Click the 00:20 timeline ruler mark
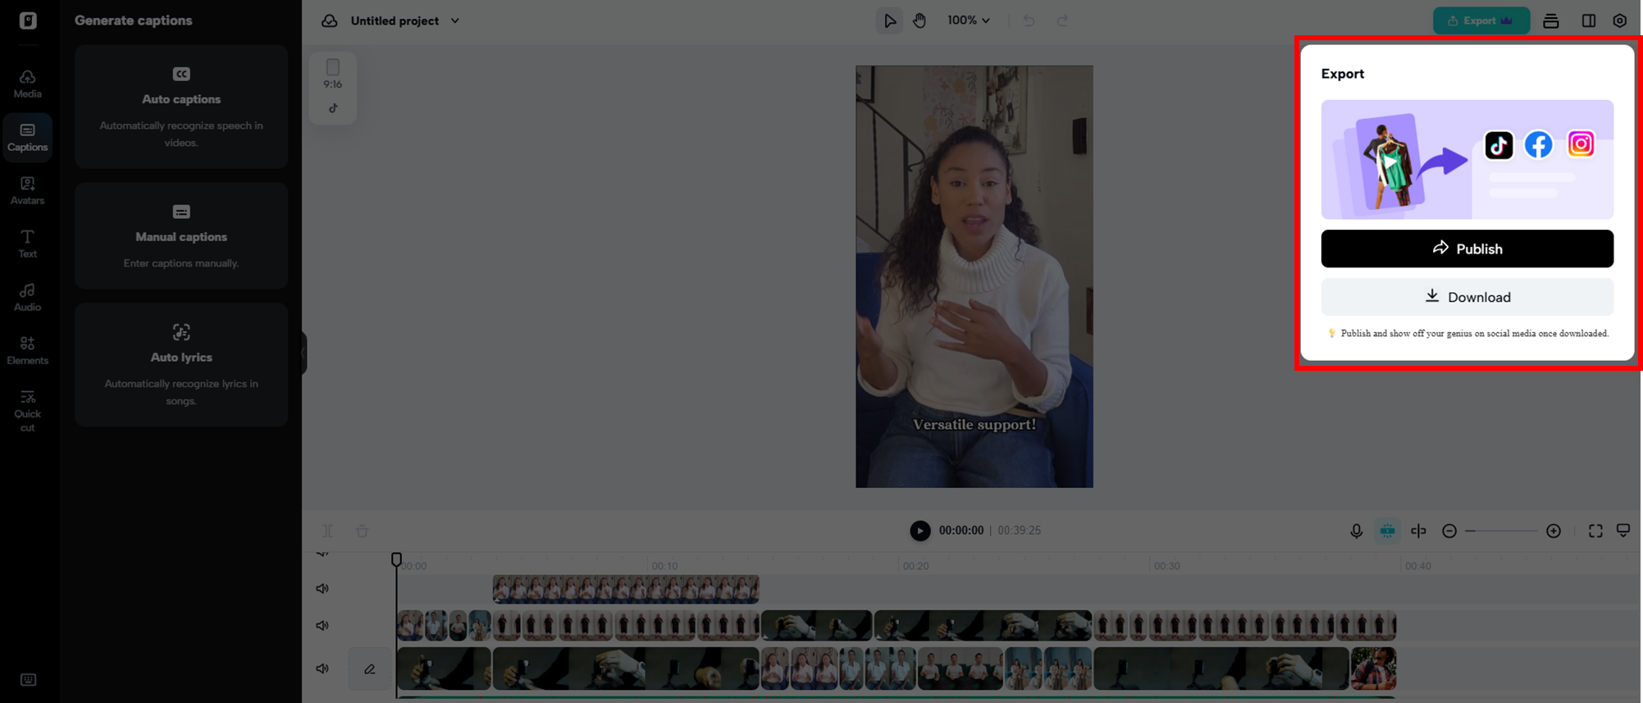The height and width of the screenshot is (703, 1643). (915, 566)
